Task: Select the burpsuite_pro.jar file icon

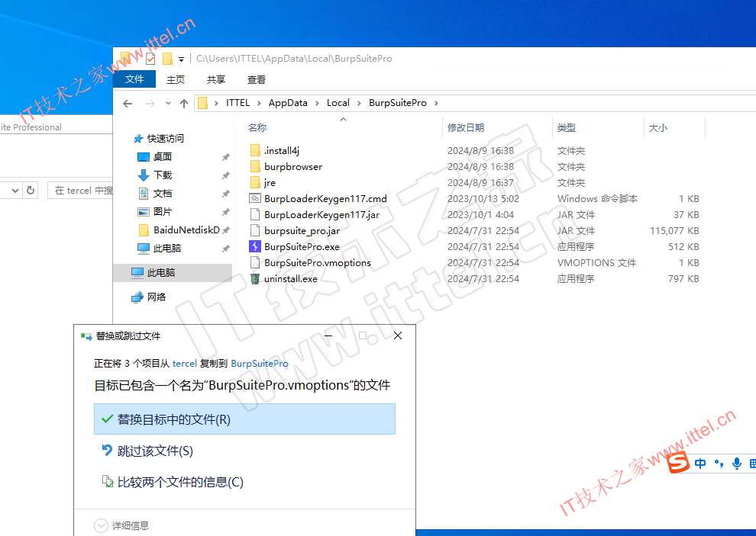Action: point(255,231)
